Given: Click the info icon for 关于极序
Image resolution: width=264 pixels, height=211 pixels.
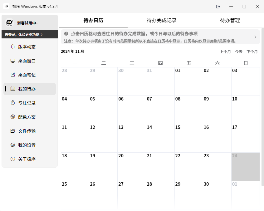Looking at the screenshot, I should click(x=13, y=159).
